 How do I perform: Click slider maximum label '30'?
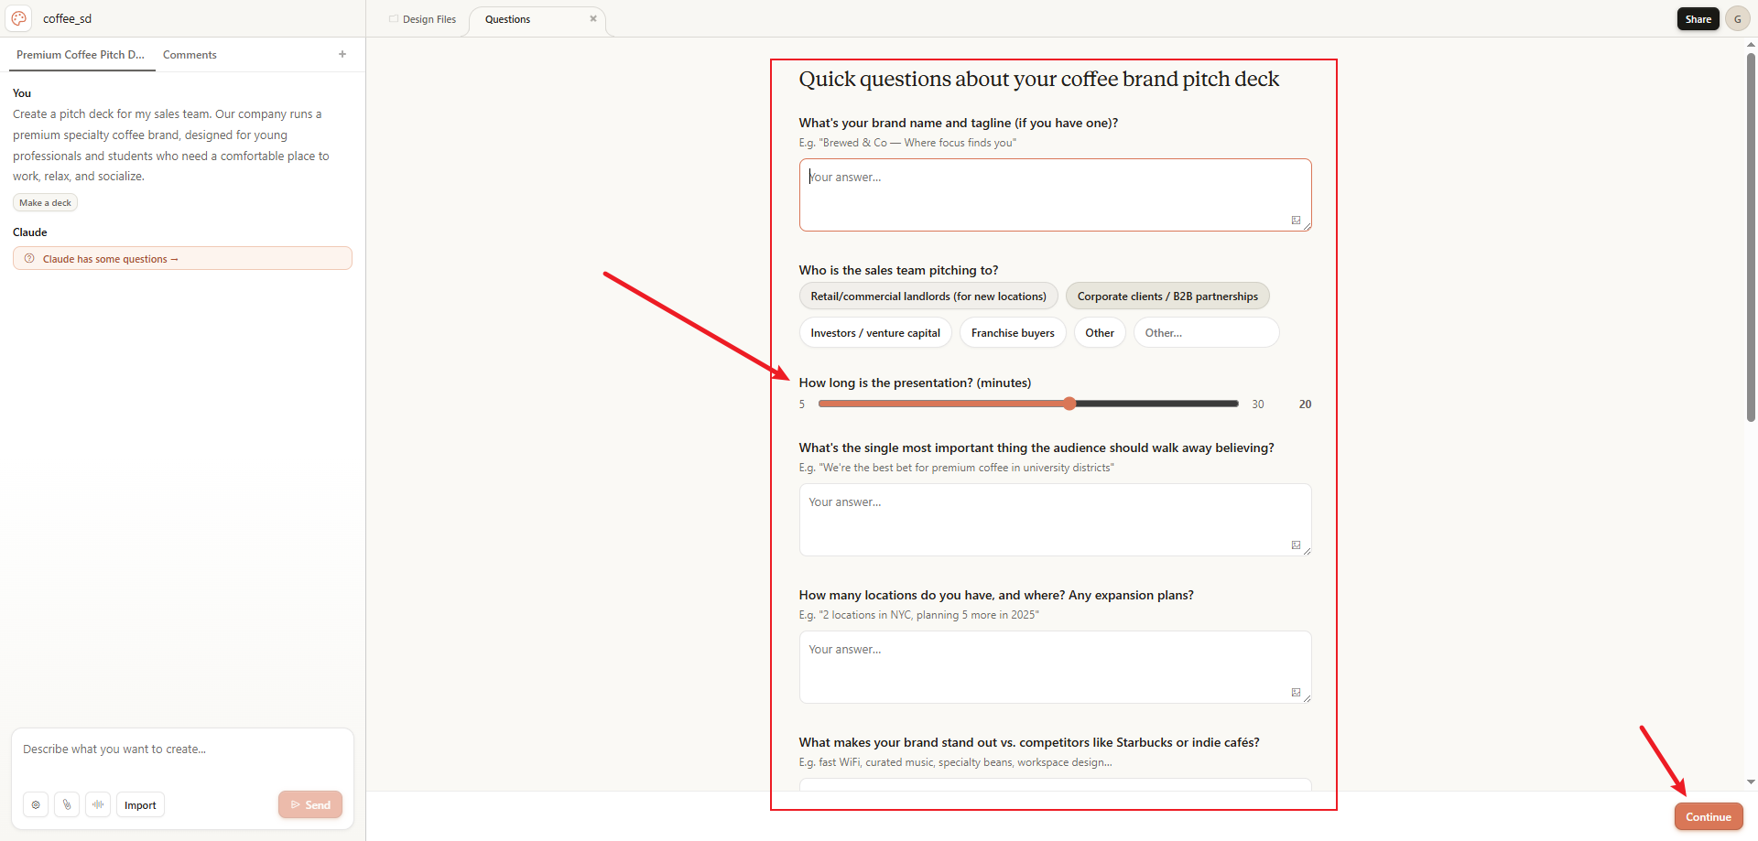tap(1258, 404)
